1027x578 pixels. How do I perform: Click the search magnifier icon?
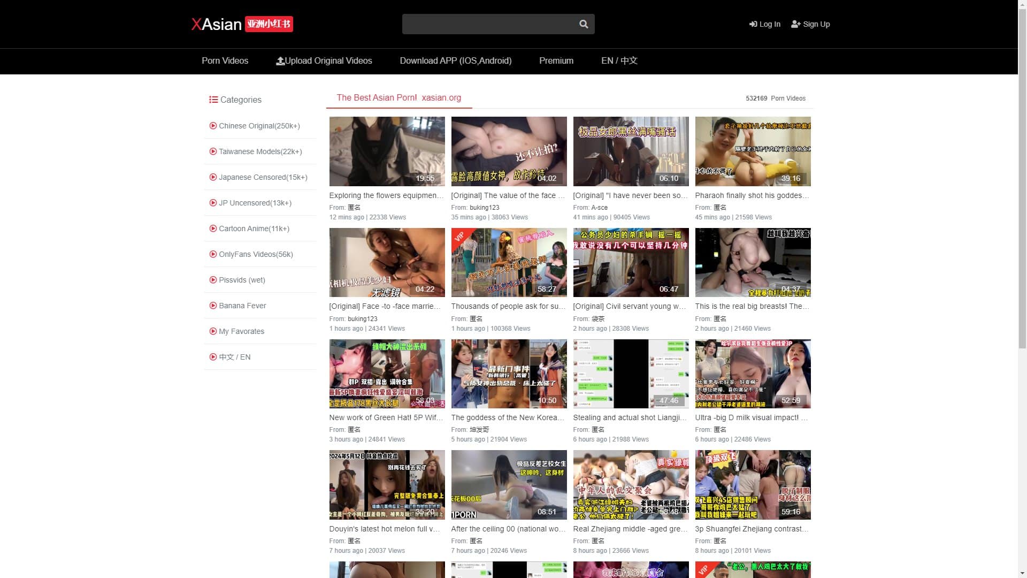click(x=583, y=24)
